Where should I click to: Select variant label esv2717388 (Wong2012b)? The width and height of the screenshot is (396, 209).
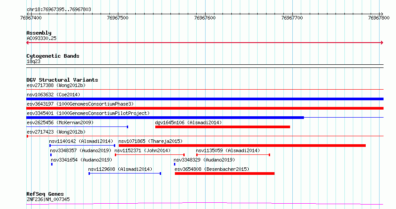tap(56, 85)
